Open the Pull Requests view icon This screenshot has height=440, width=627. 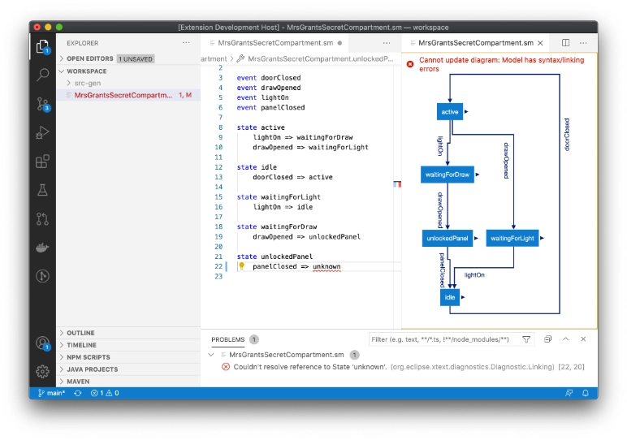42,218
